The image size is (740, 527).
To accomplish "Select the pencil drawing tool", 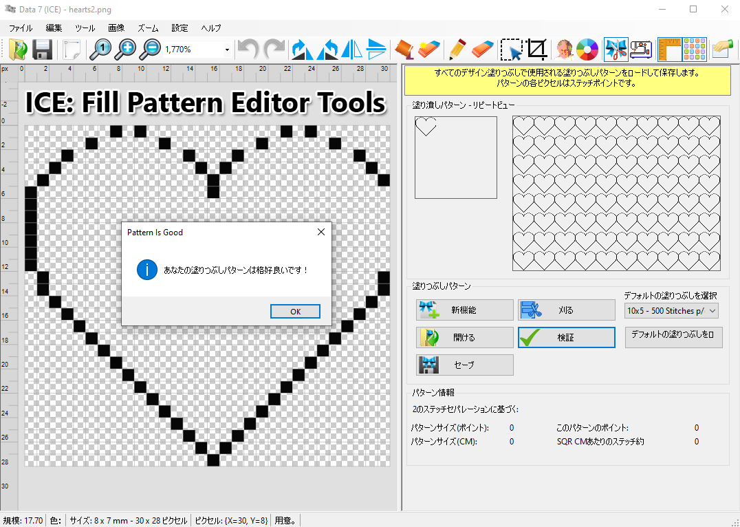I will click(456, 50).
